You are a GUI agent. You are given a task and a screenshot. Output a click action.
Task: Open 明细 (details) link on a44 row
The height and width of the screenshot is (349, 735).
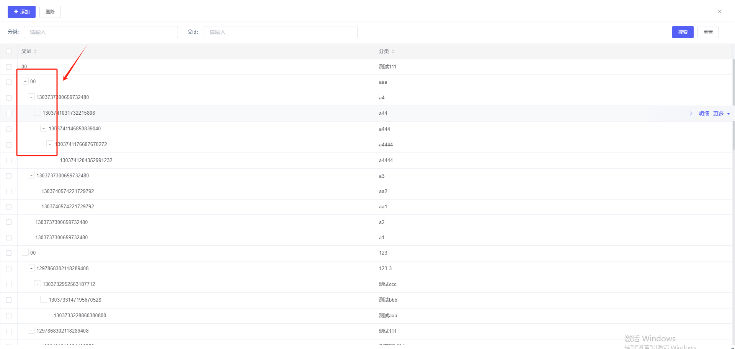(x=704, y=114)
